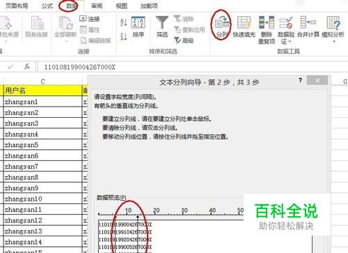Open the 数据 ribbon tab
348x253 pixels.
[71, 6]
